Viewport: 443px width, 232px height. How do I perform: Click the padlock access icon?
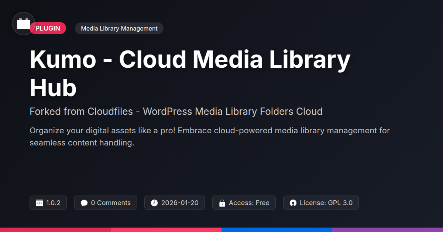222,203
